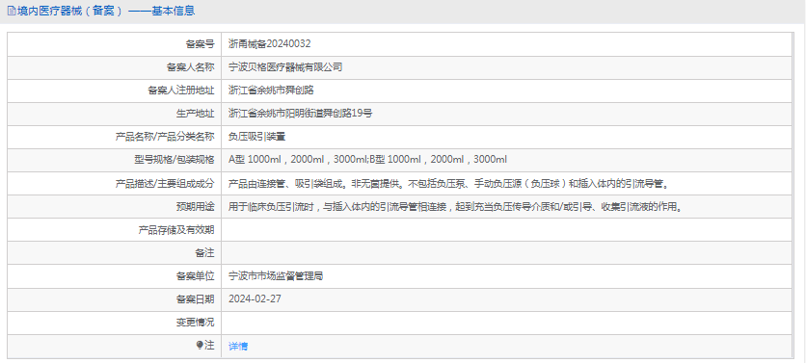The image size is (806, 363).
Task: Click registered address 浙江省余姚市舜创路
Action: tap(271, 91)
